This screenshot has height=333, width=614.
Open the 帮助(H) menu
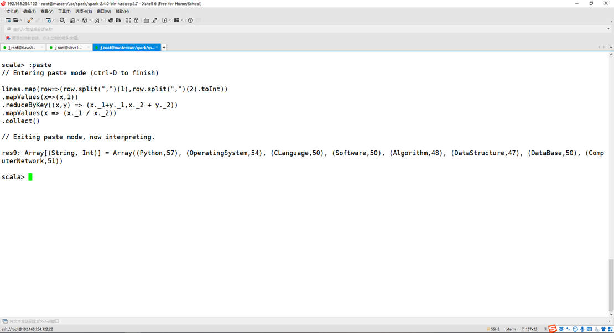point(122,12)
